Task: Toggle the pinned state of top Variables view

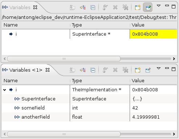Action: (x=148, y=8)
